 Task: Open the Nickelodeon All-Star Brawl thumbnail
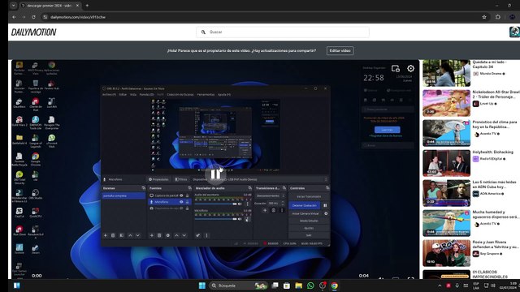click(x=446, y=103)
